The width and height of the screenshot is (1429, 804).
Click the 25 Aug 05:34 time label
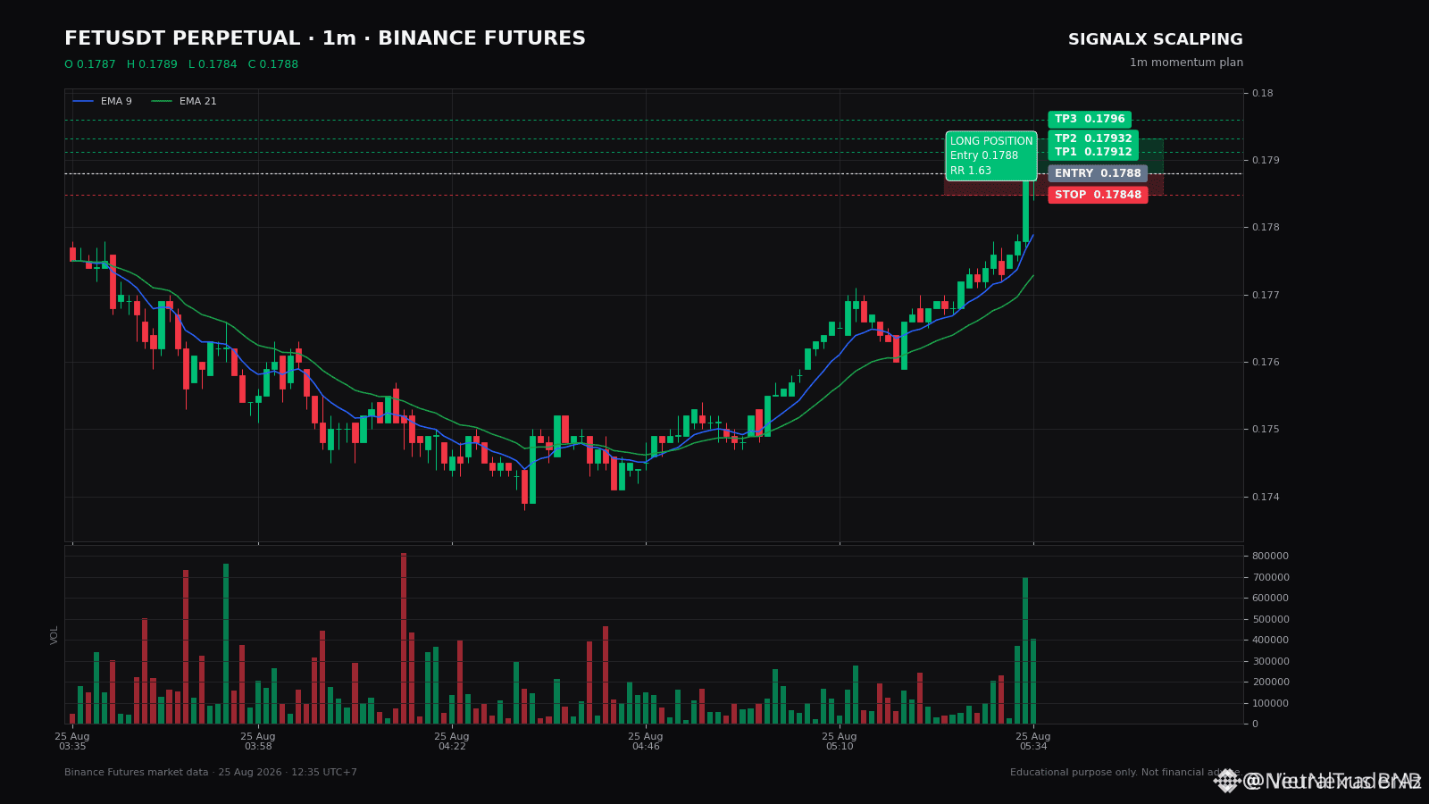click(x=1033, y=741)
